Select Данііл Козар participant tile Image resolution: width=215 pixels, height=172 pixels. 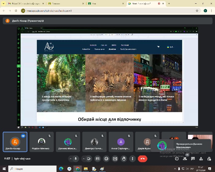coord(15,142)
